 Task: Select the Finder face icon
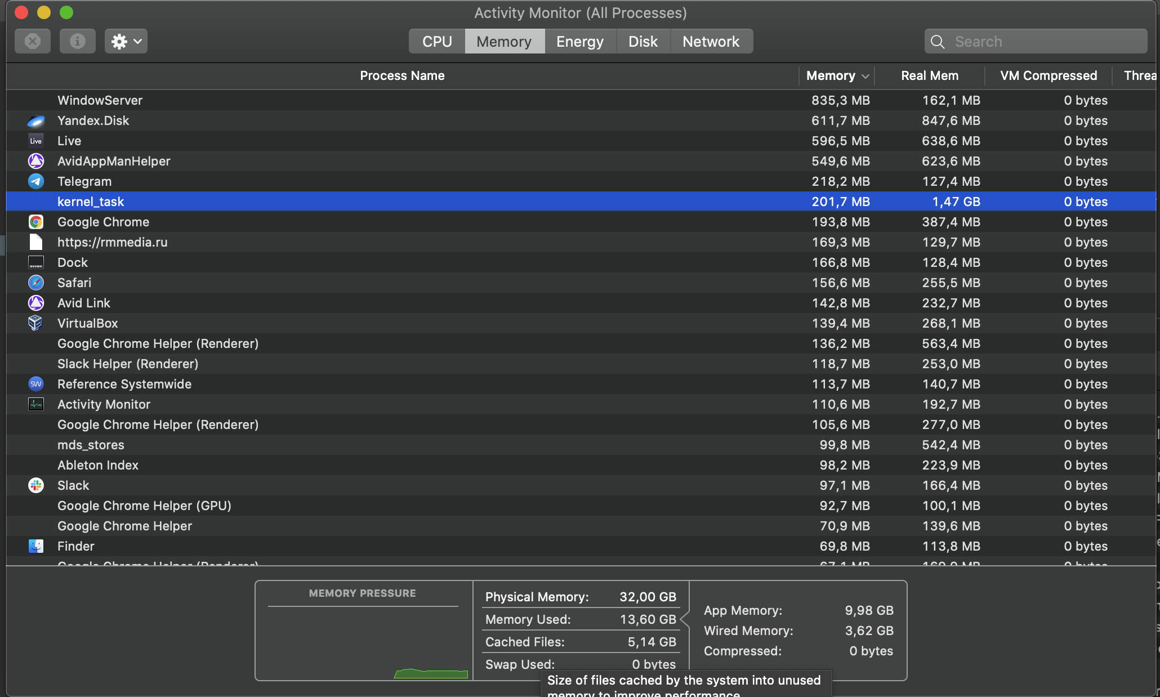[36, 546]
